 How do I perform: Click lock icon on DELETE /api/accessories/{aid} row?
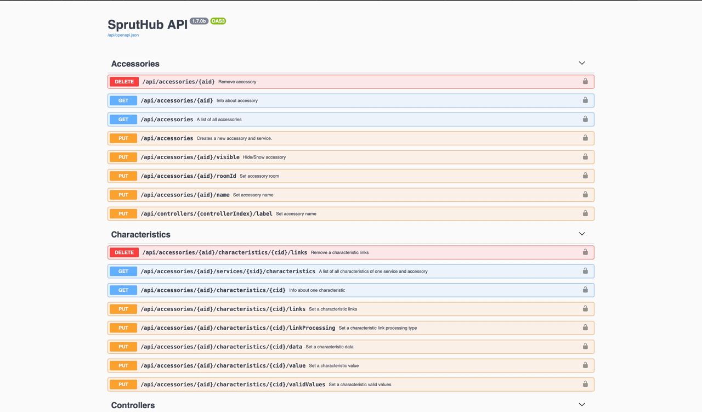coord(585,81)
